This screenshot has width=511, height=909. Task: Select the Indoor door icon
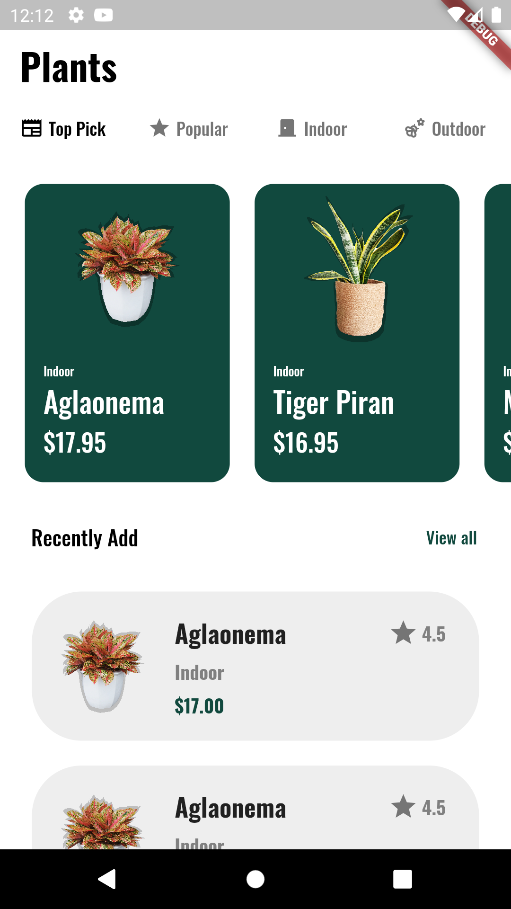pos(287,128)
